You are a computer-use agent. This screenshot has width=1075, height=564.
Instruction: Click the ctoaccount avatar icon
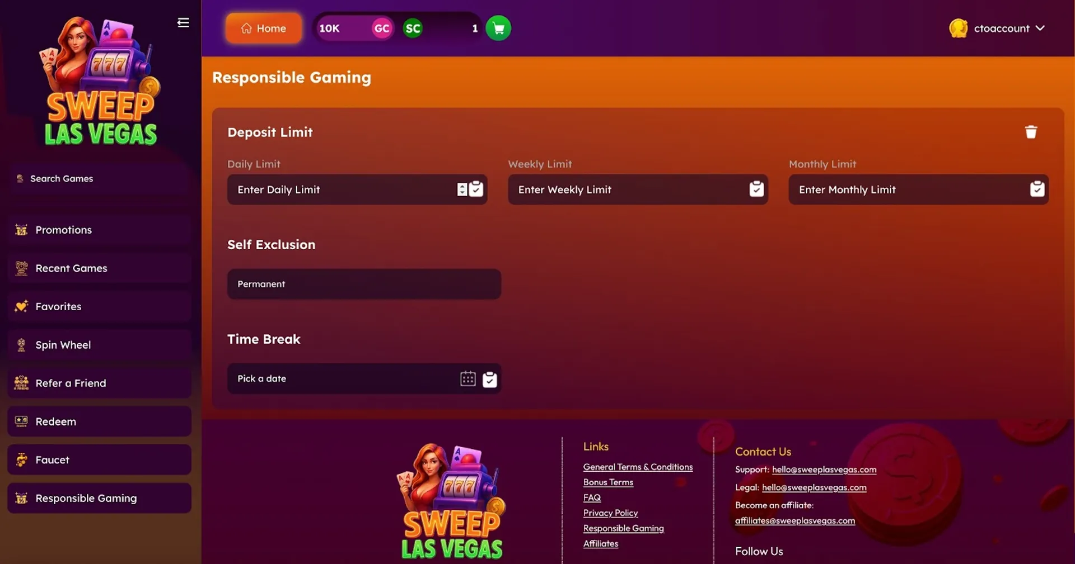[x=959, y=28]
